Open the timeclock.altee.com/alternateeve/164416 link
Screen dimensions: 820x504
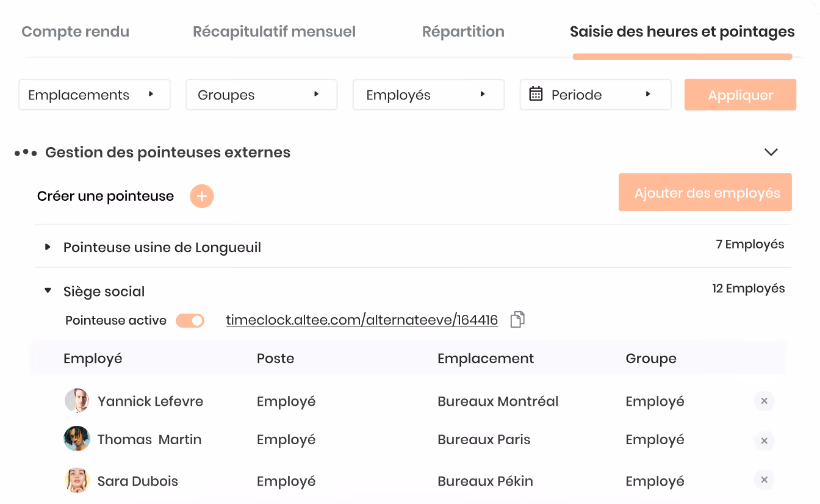point(362,320)
